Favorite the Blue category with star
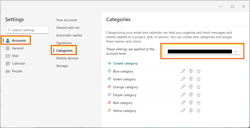 tap(198, 71)
